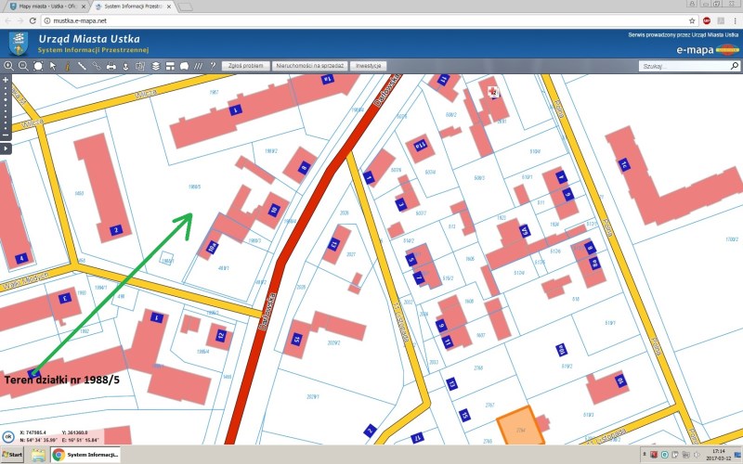Screen dimensions: 743x464
Task: Click building marker 6A on the map
Action: [525, 231]
